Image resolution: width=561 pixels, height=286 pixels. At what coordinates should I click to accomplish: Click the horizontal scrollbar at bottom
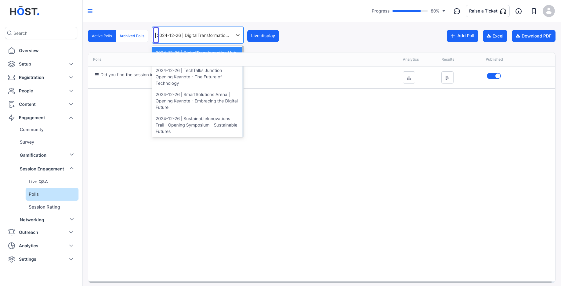tap(320, 282)
